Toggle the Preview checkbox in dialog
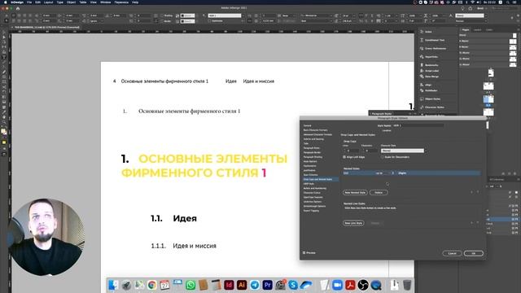 (304, 253)
